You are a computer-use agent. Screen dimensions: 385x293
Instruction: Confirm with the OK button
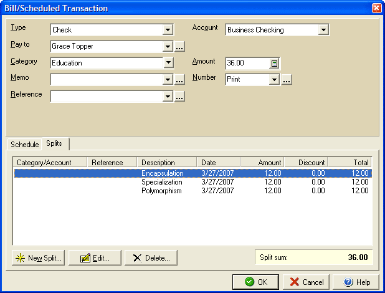click(256, 282)
